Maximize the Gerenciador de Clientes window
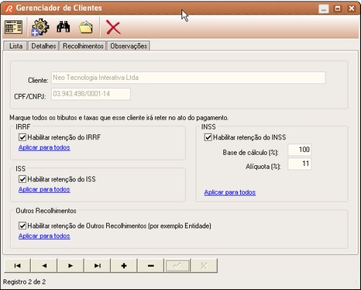The width and height of the screenshot is (361, 290). (338, 9)
